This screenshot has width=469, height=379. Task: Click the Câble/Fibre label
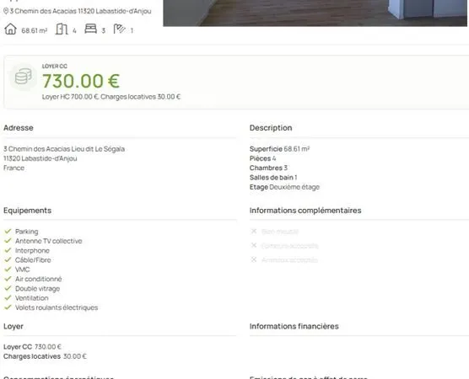pos(33,260)
